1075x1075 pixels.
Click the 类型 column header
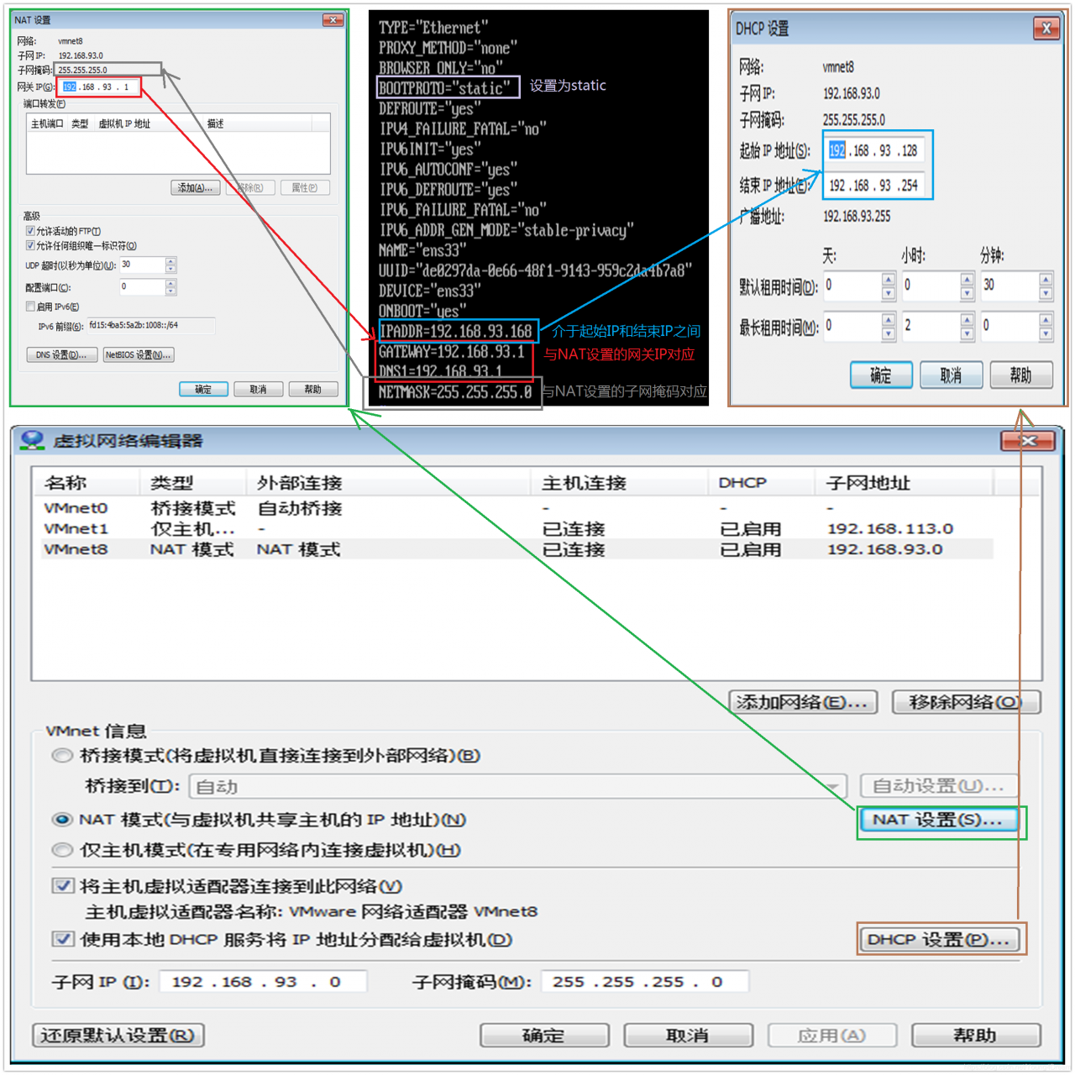pyautogui.click(x=193, y=483)
